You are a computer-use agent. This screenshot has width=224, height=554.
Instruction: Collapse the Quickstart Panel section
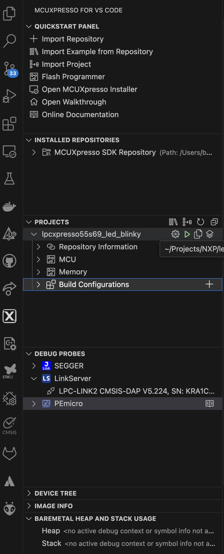click(29, 26)
